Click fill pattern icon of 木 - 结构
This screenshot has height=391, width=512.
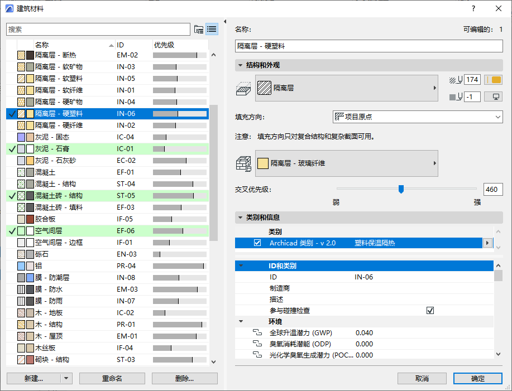click(x=21, y=325)
